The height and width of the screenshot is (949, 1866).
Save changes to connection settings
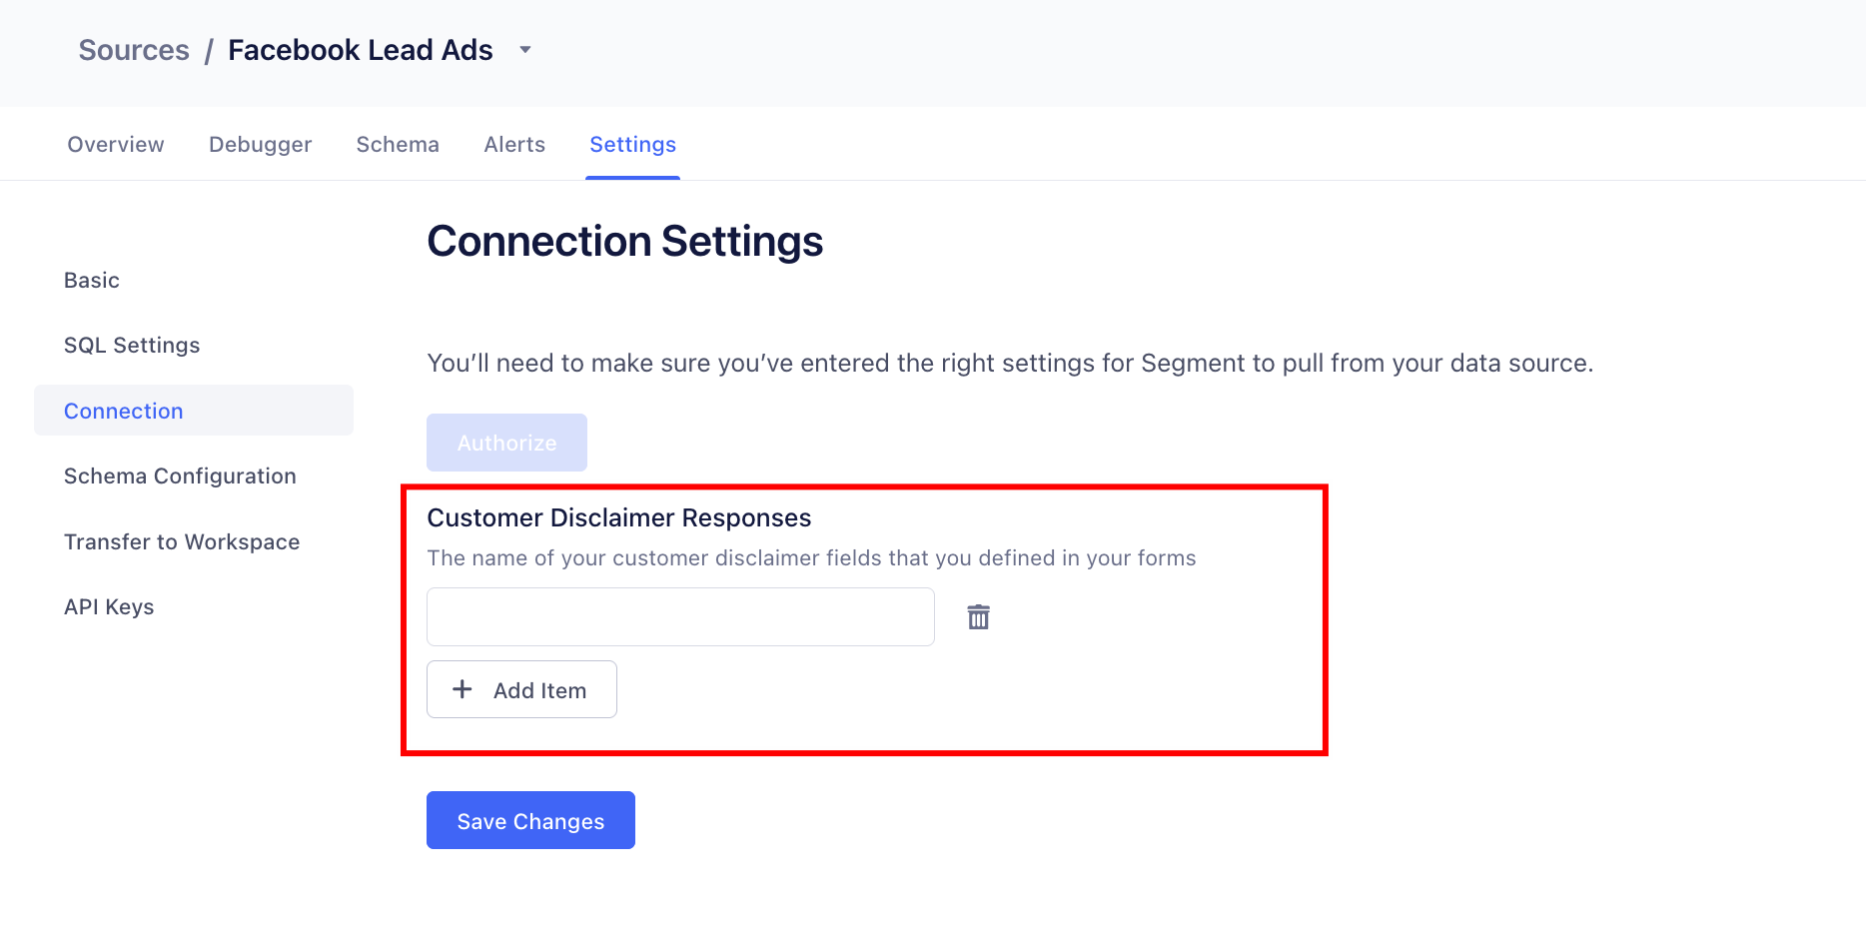coord(530,820)
